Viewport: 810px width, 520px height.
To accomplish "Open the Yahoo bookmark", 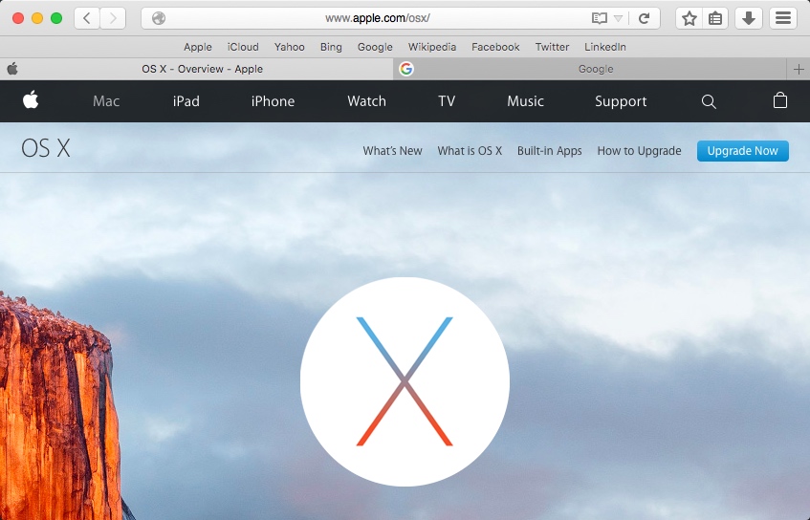I will pyautogui.click(x=289, y=47).
